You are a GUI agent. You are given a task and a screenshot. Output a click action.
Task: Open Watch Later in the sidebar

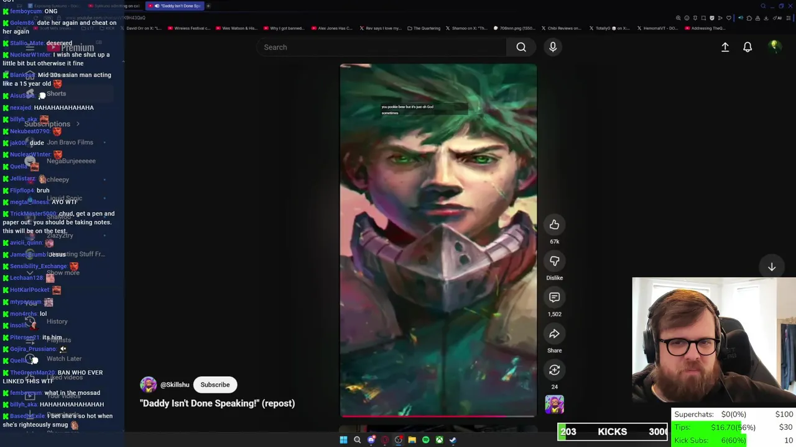tap(63, 359)
